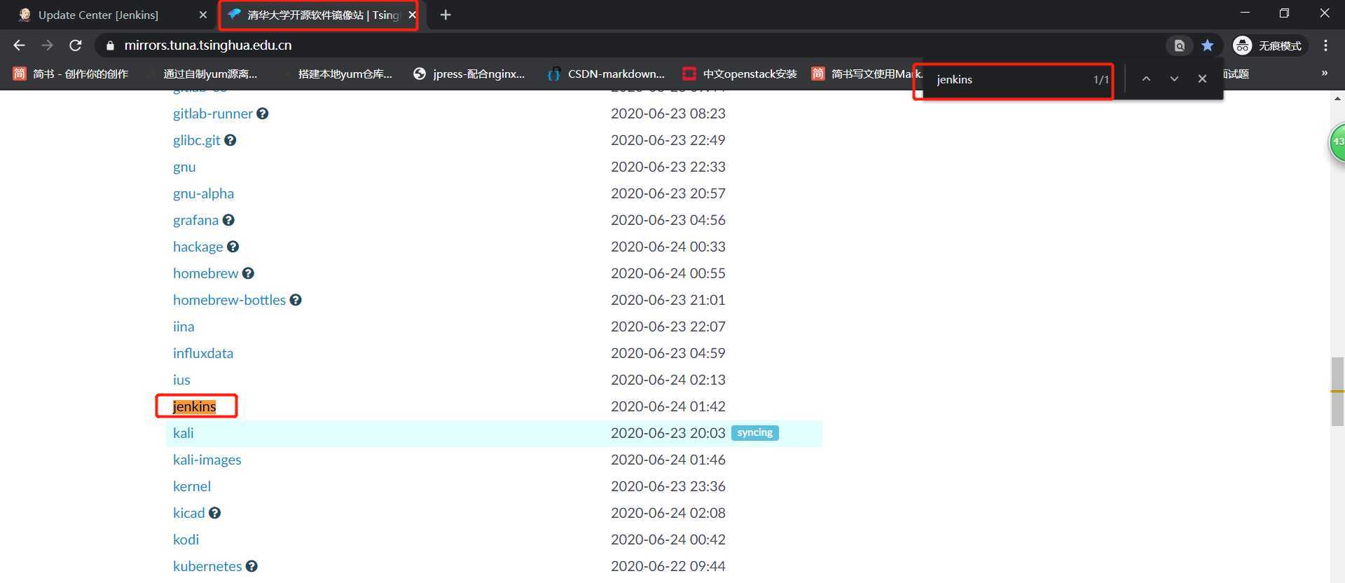Open the kali mirror link
The height and width of the screenshot is (583, 1345).
click(x=184, y=433)
